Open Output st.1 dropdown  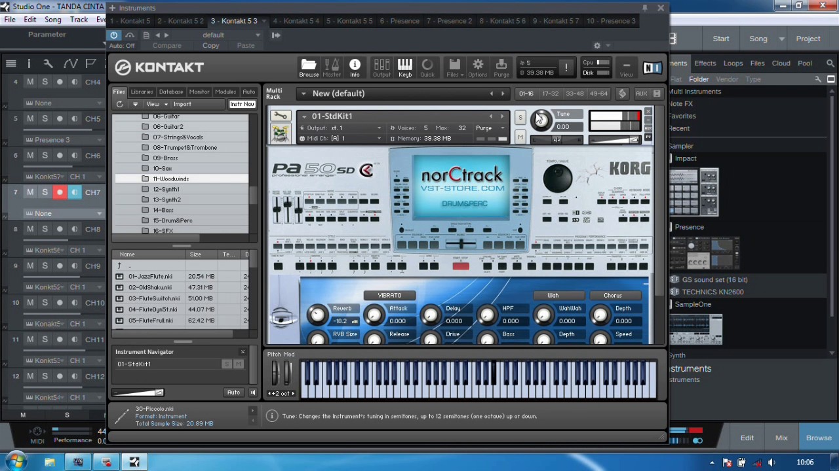[341, 128]
